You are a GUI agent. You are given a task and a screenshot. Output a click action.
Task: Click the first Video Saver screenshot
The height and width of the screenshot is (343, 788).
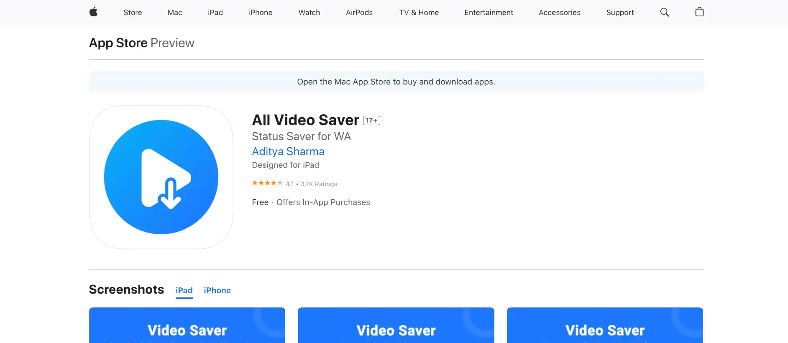[x=187, y=325]
